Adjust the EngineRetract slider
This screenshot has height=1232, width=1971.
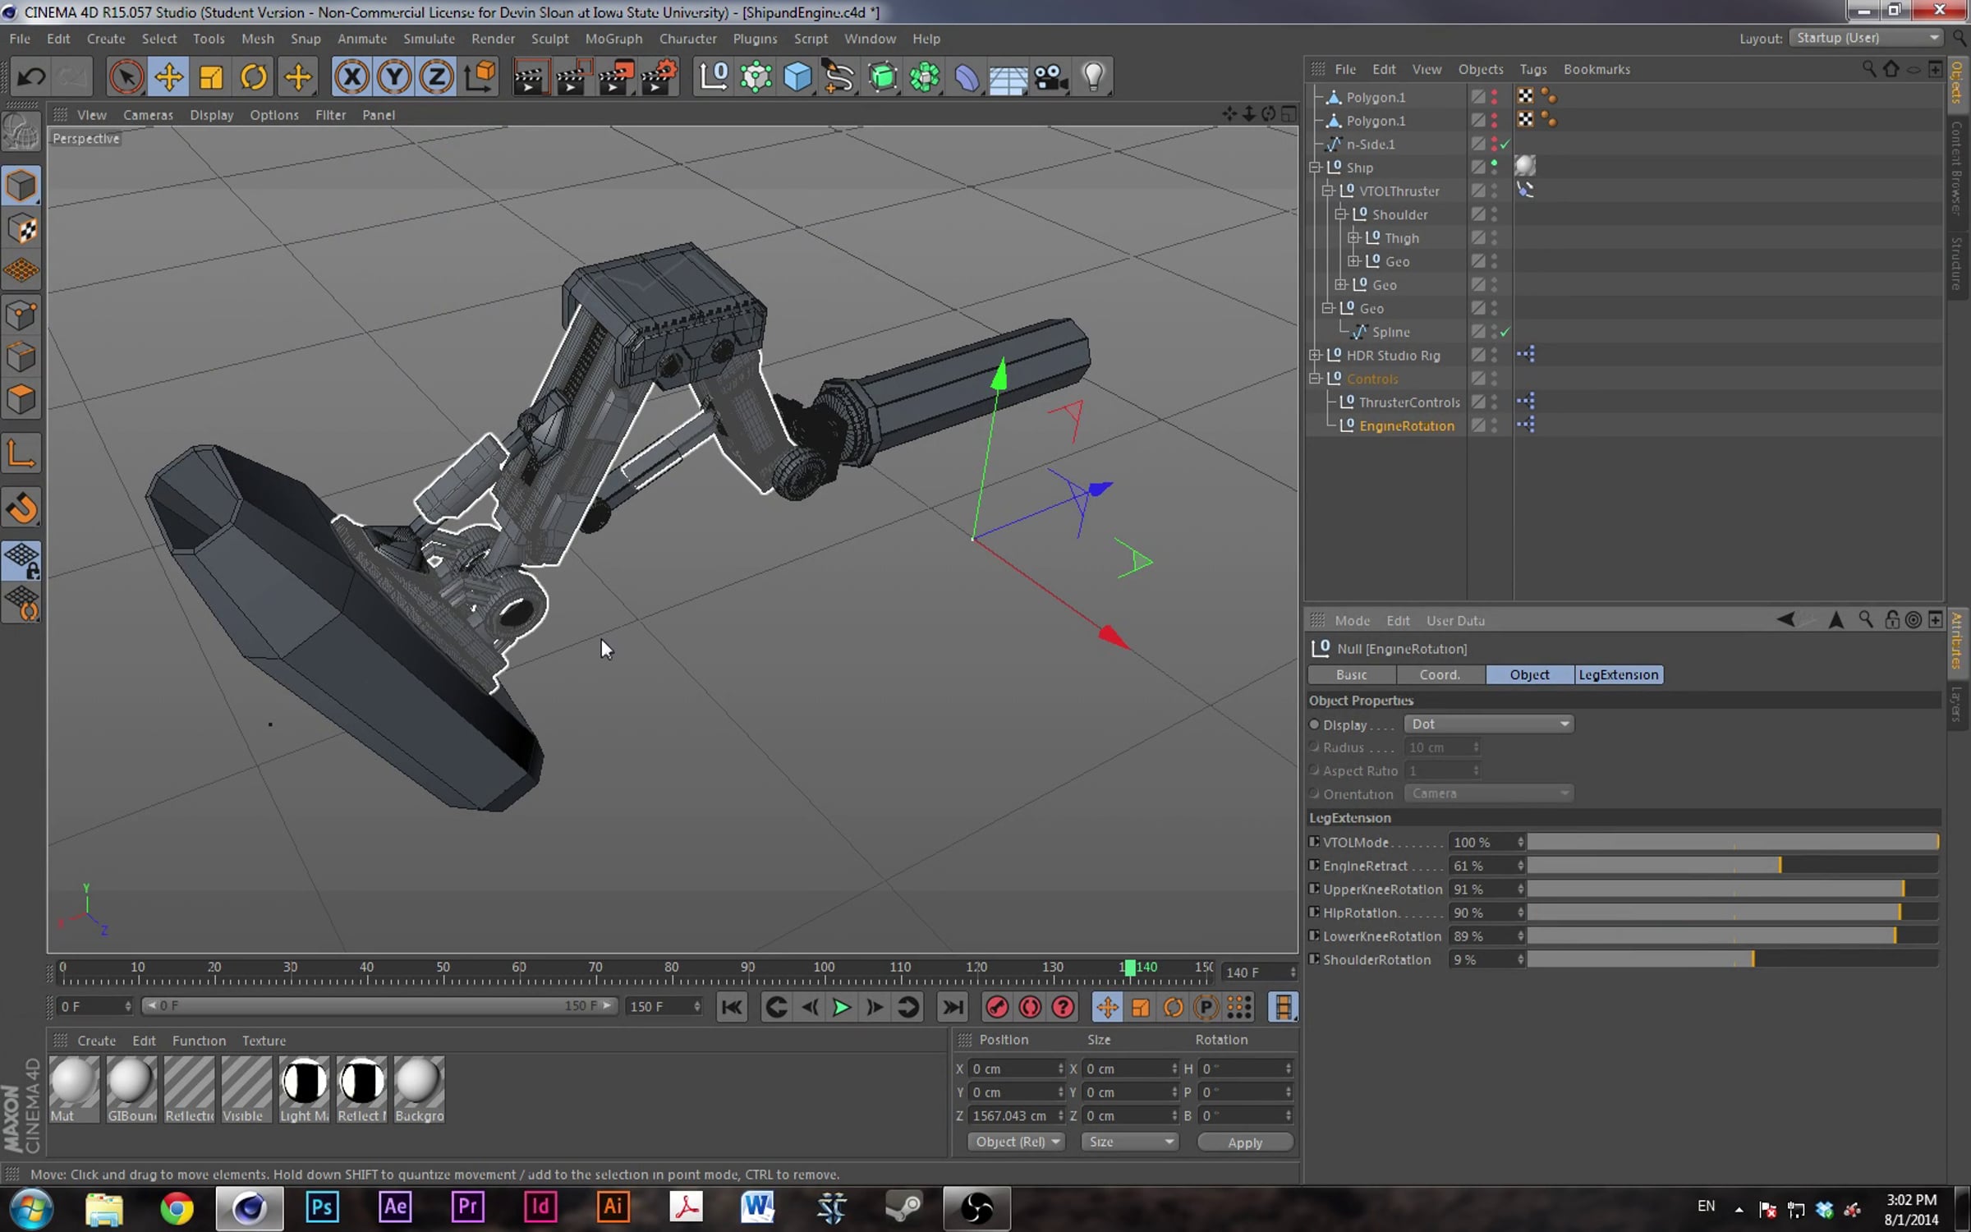tap(1780, 866)
